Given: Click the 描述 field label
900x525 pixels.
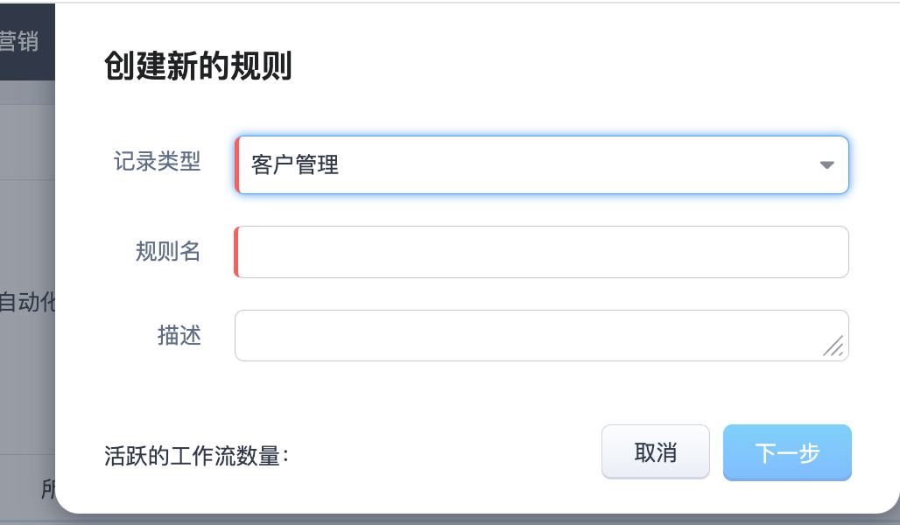Looking at the screenshot, I should click(179, 335).
